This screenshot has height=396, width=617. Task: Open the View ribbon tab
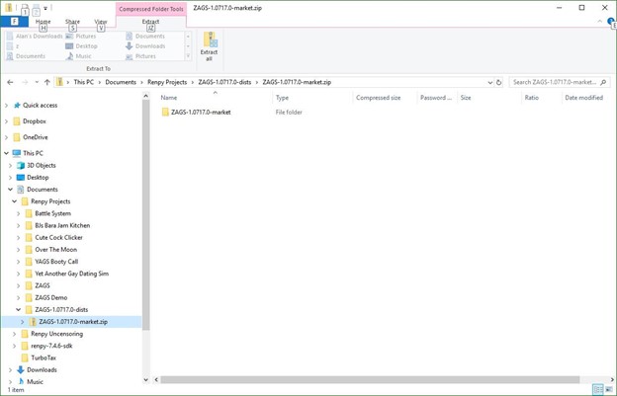tap(101, 22)
